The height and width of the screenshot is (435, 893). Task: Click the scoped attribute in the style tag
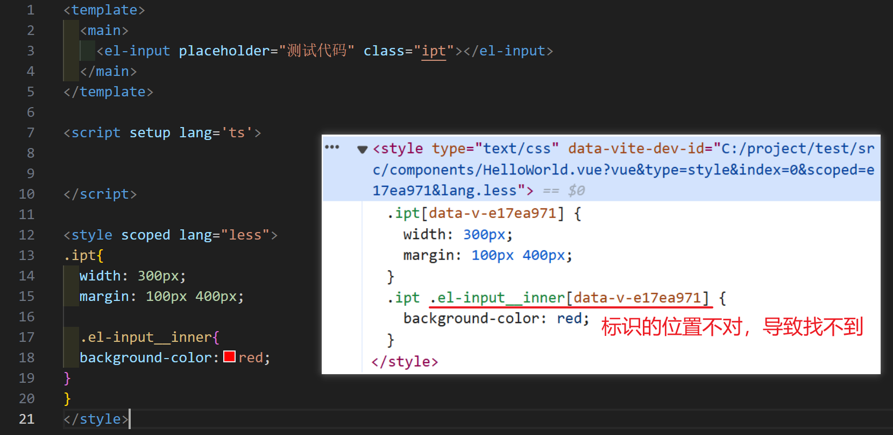point(145,235)
